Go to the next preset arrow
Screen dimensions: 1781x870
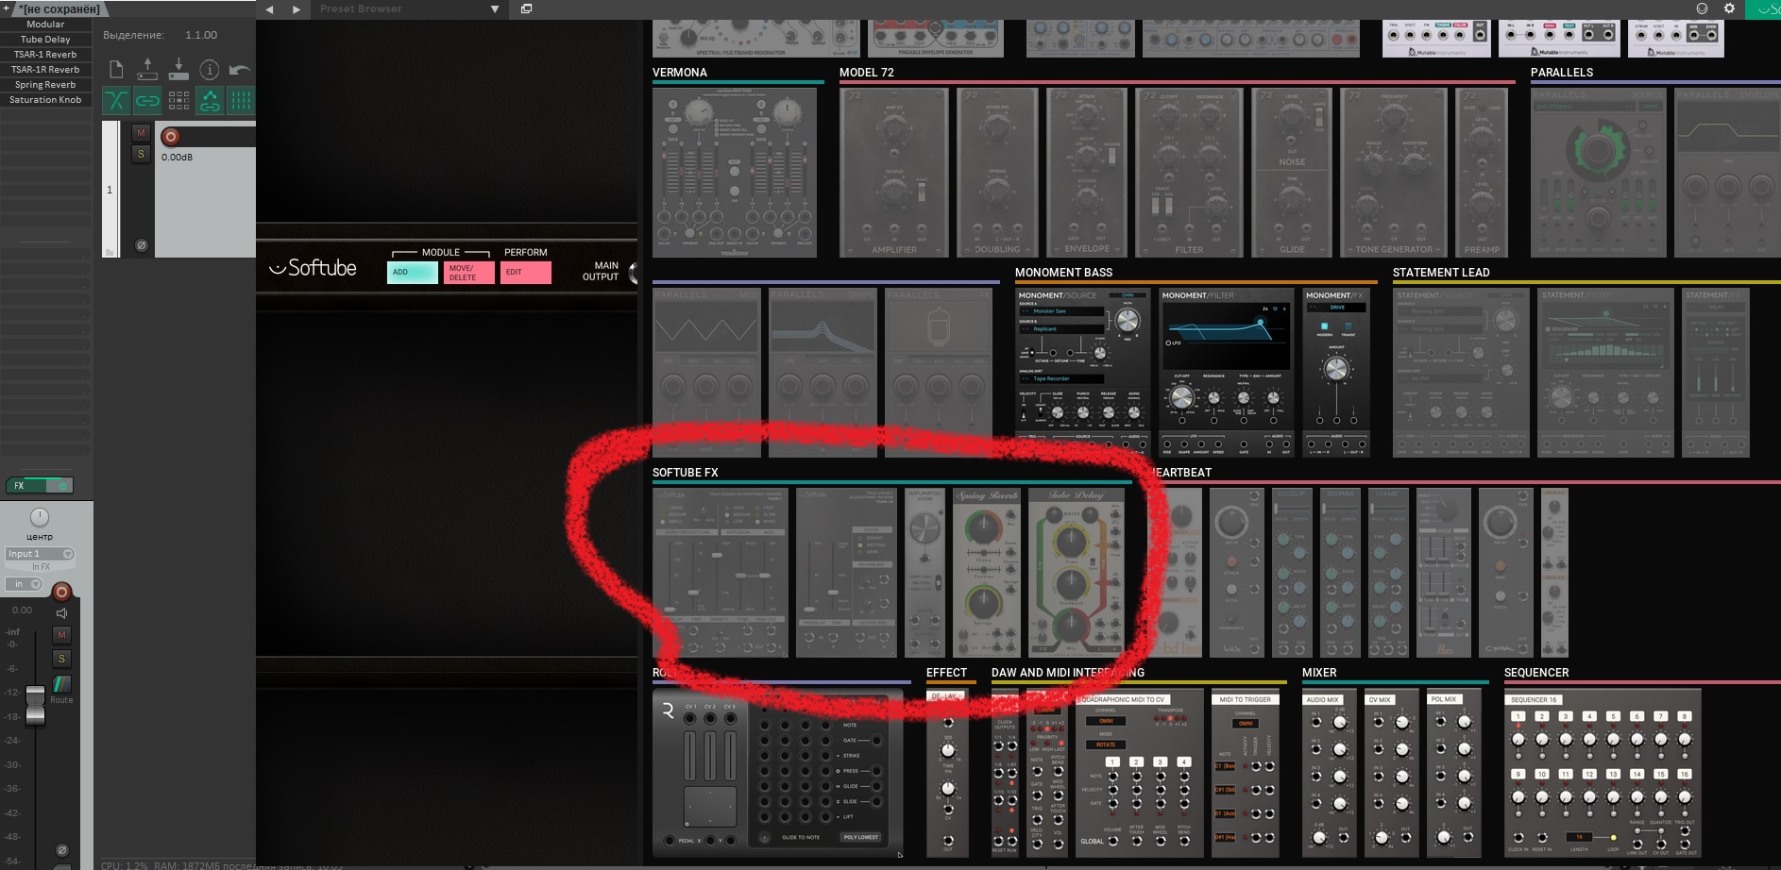click(x=296, y=9)
